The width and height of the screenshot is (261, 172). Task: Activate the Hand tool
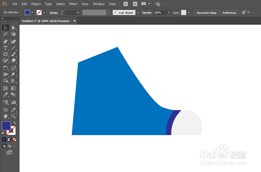[6, 116]
